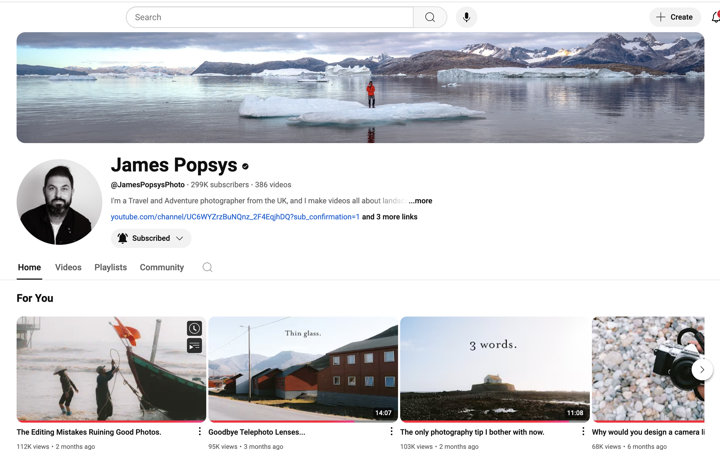Play the 'Thin glass.' video thumbnail
Viewport: 720px width, 450px height.
303,369
